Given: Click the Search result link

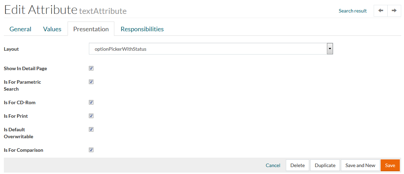Looking at the screenshot, I should coord(353,11).
